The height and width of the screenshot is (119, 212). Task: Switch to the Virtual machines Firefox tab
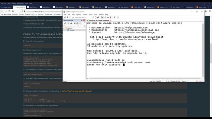(x=6, y=7)
